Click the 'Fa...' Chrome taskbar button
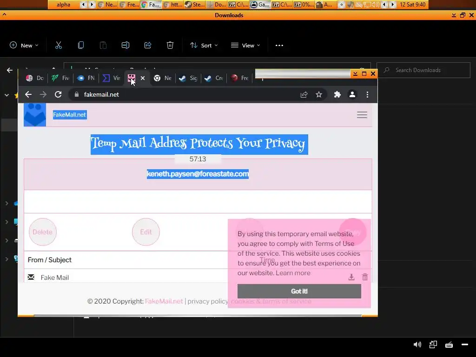The width and height of the screenshot is (476, 357). (x=151, y=5)
